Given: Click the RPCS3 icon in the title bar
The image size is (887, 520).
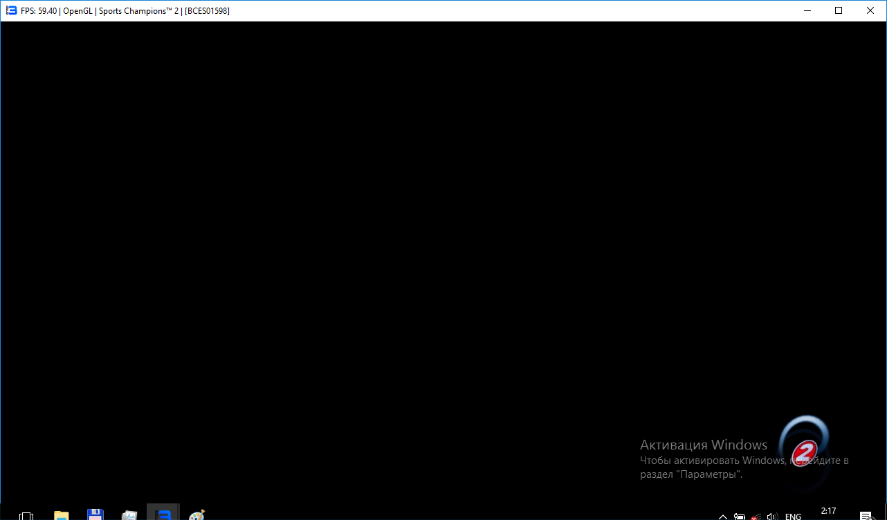Looking at the screenshot, I should click(11, 11).
